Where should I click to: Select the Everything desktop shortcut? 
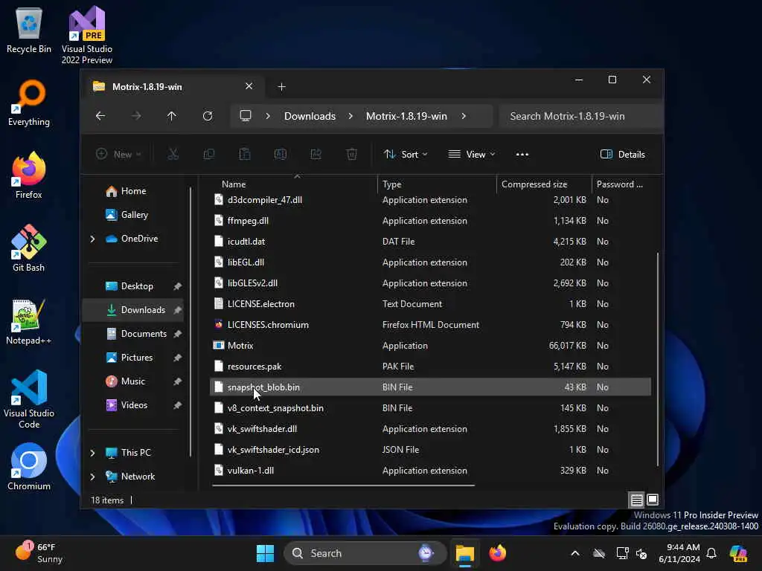tap(29, 103)
